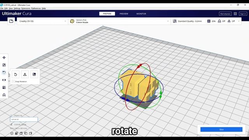This screenshot has height=140, width=249.
Task: Open the File menu
Action: (2, 9)
